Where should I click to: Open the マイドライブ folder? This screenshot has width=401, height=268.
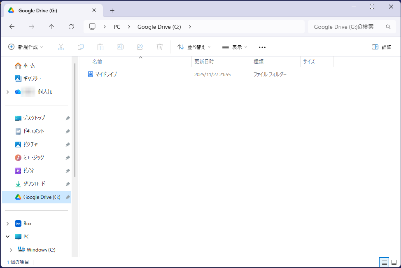106,75
